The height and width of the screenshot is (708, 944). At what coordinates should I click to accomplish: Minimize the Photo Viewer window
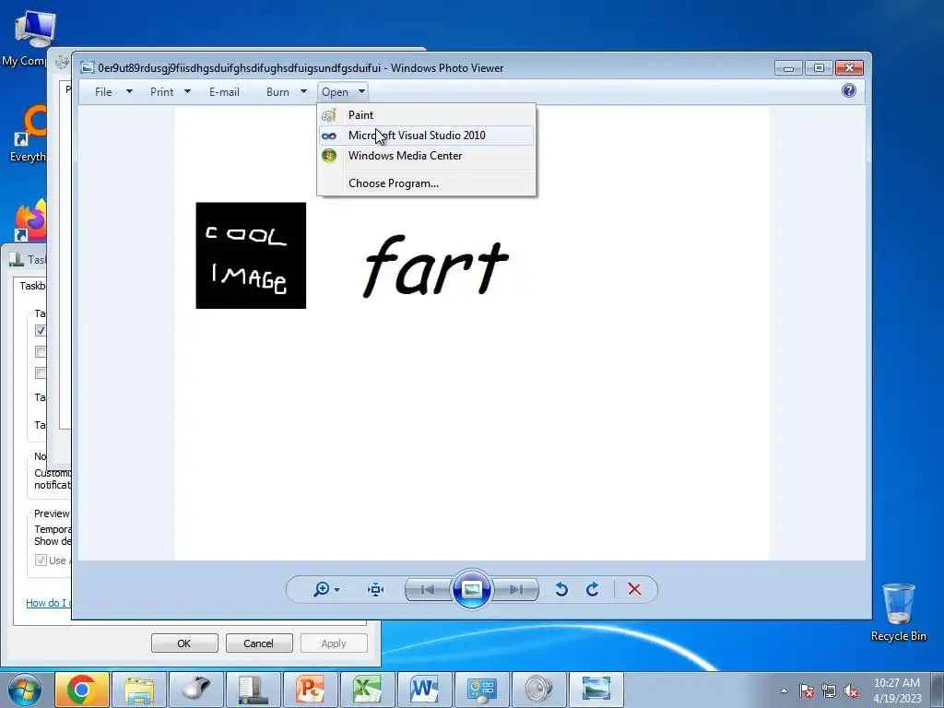click(x=788, y=67)
